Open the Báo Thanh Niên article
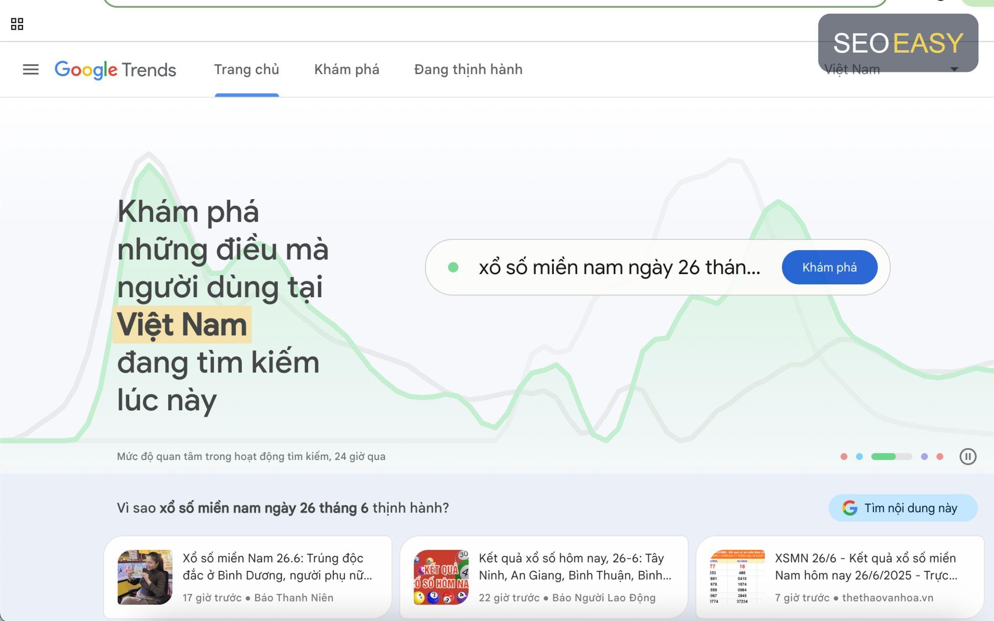The height and width of the screenshot is (621, 994). [248, 577]
